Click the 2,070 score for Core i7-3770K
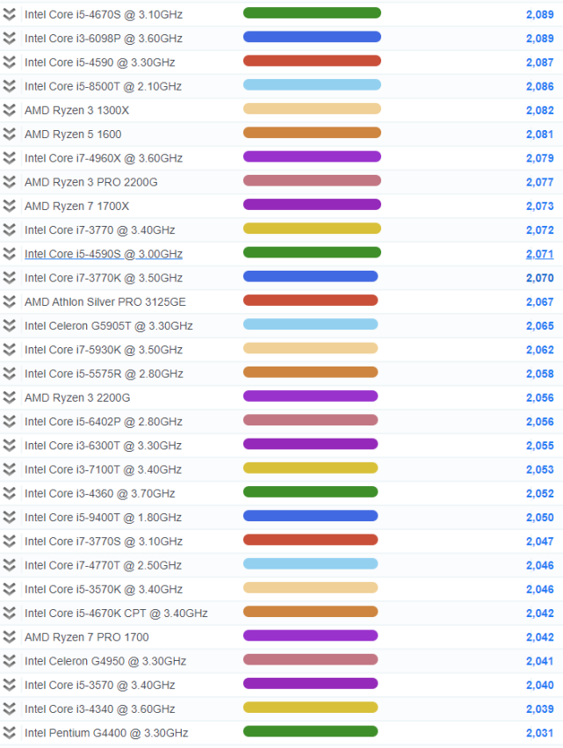This screenshot has height=748, width=563. click(539, 278)
